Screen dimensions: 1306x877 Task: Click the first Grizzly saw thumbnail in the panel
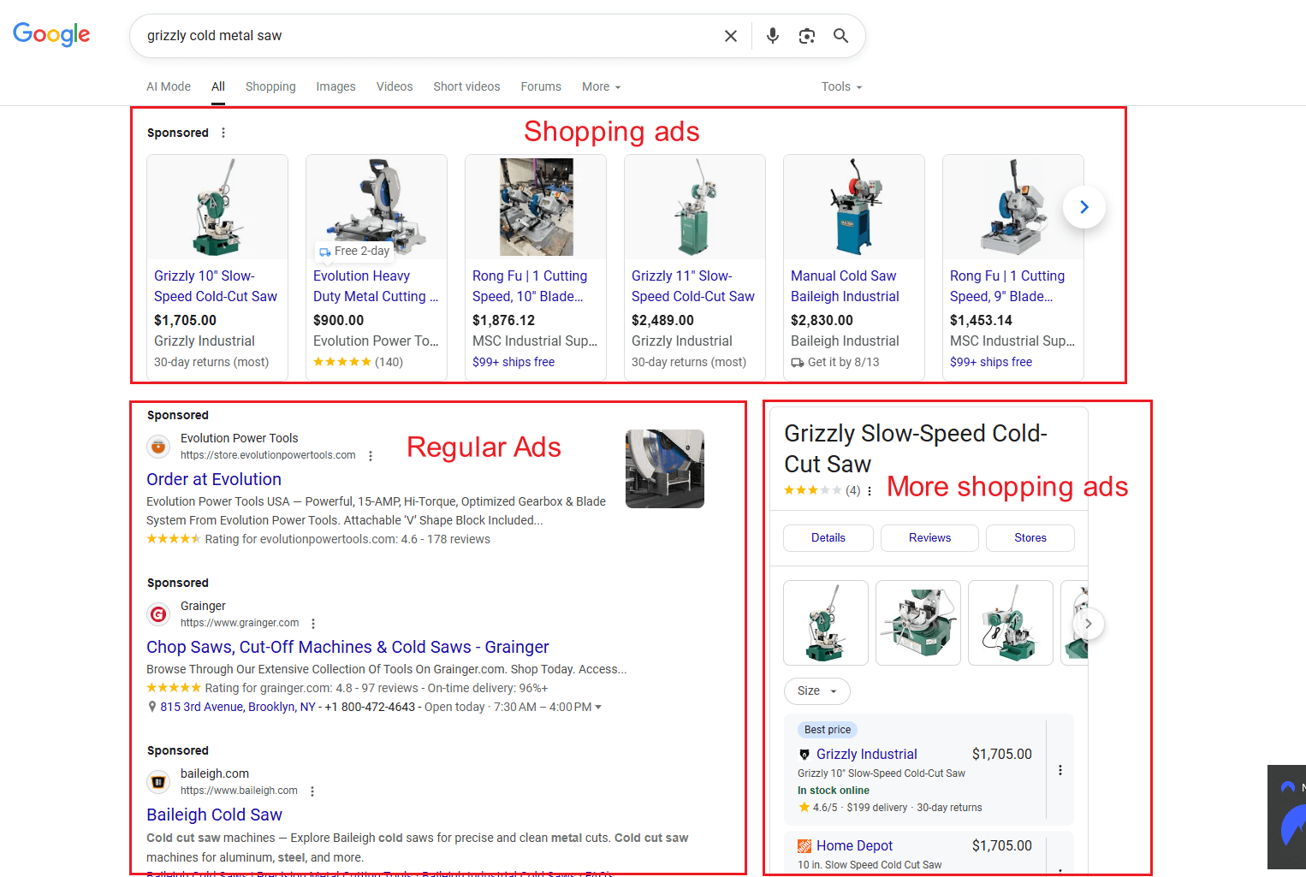(x=825, y=623)
